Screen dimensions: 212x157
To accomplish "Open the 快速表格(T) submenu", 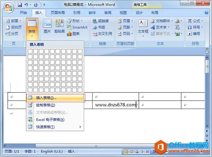I will click(55, 127).
